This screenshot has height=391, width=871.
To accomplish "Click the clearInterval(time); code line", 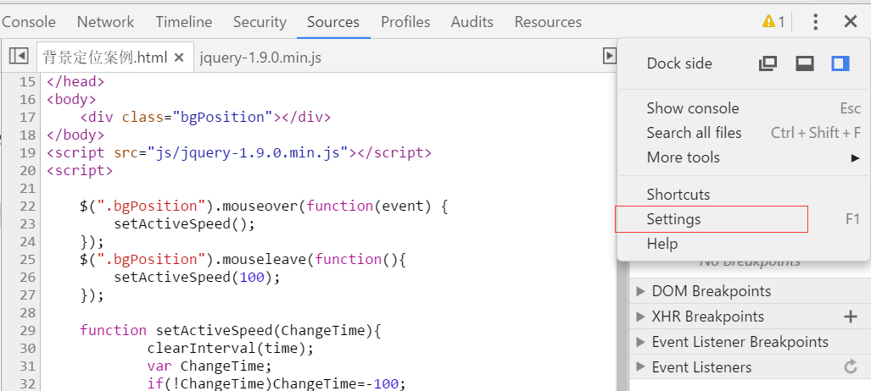I will click(231, 349).
